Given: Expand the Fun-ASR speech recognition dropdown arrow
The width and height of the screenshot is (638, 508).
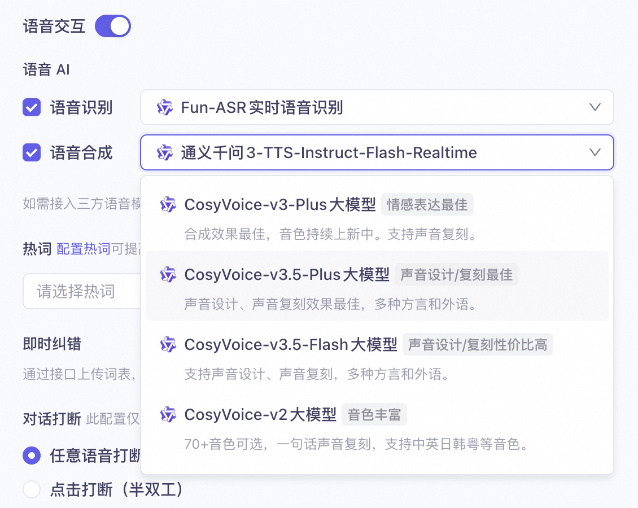Looking at the screenshot, I should (x=595, y=107).
